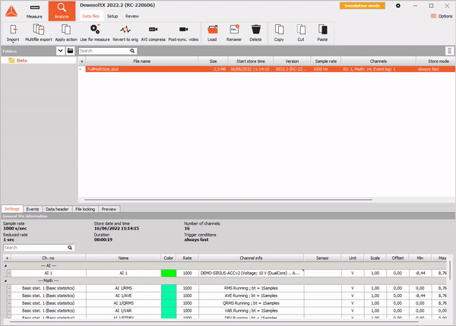Viewport: 456px width, 326px height.
Task: Click the file list horizontal scrollbar
Action: pyautogui.click(x=228, y=200)
